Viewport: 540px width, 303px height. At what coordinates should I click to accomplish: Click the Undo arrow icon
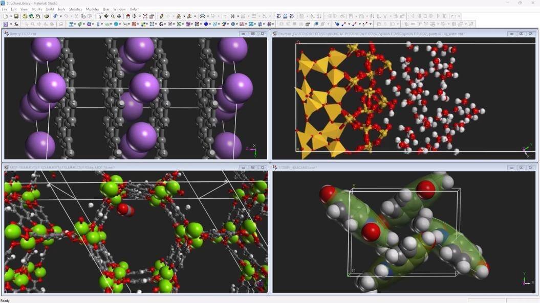(54, 16)
